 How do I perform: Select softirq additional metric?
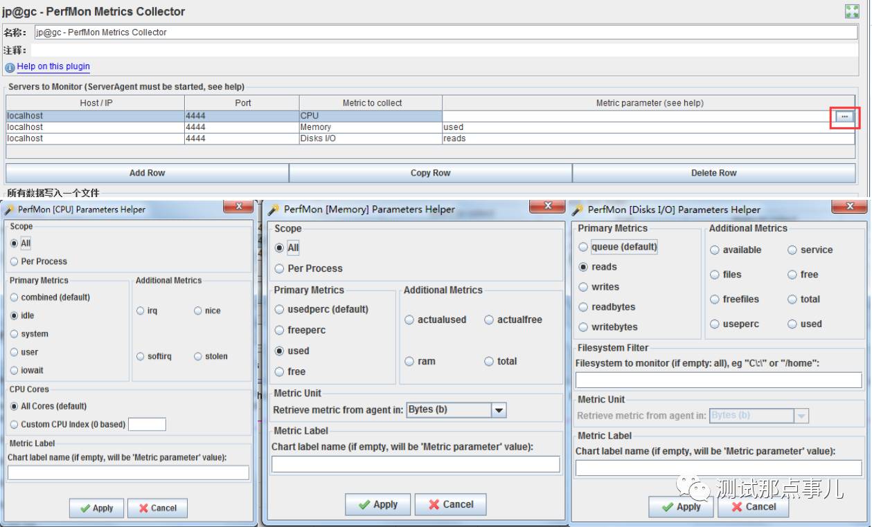153,357
